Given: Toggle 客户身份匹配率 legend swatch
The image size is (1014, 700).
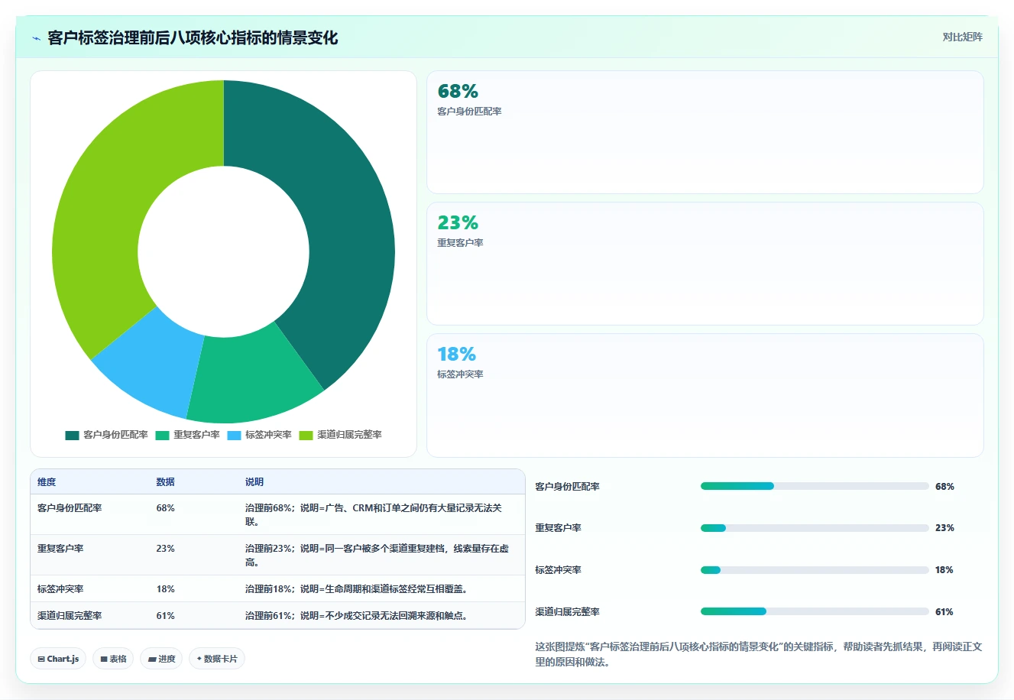Looking at the screenshot, I should (x=72, y=435).
